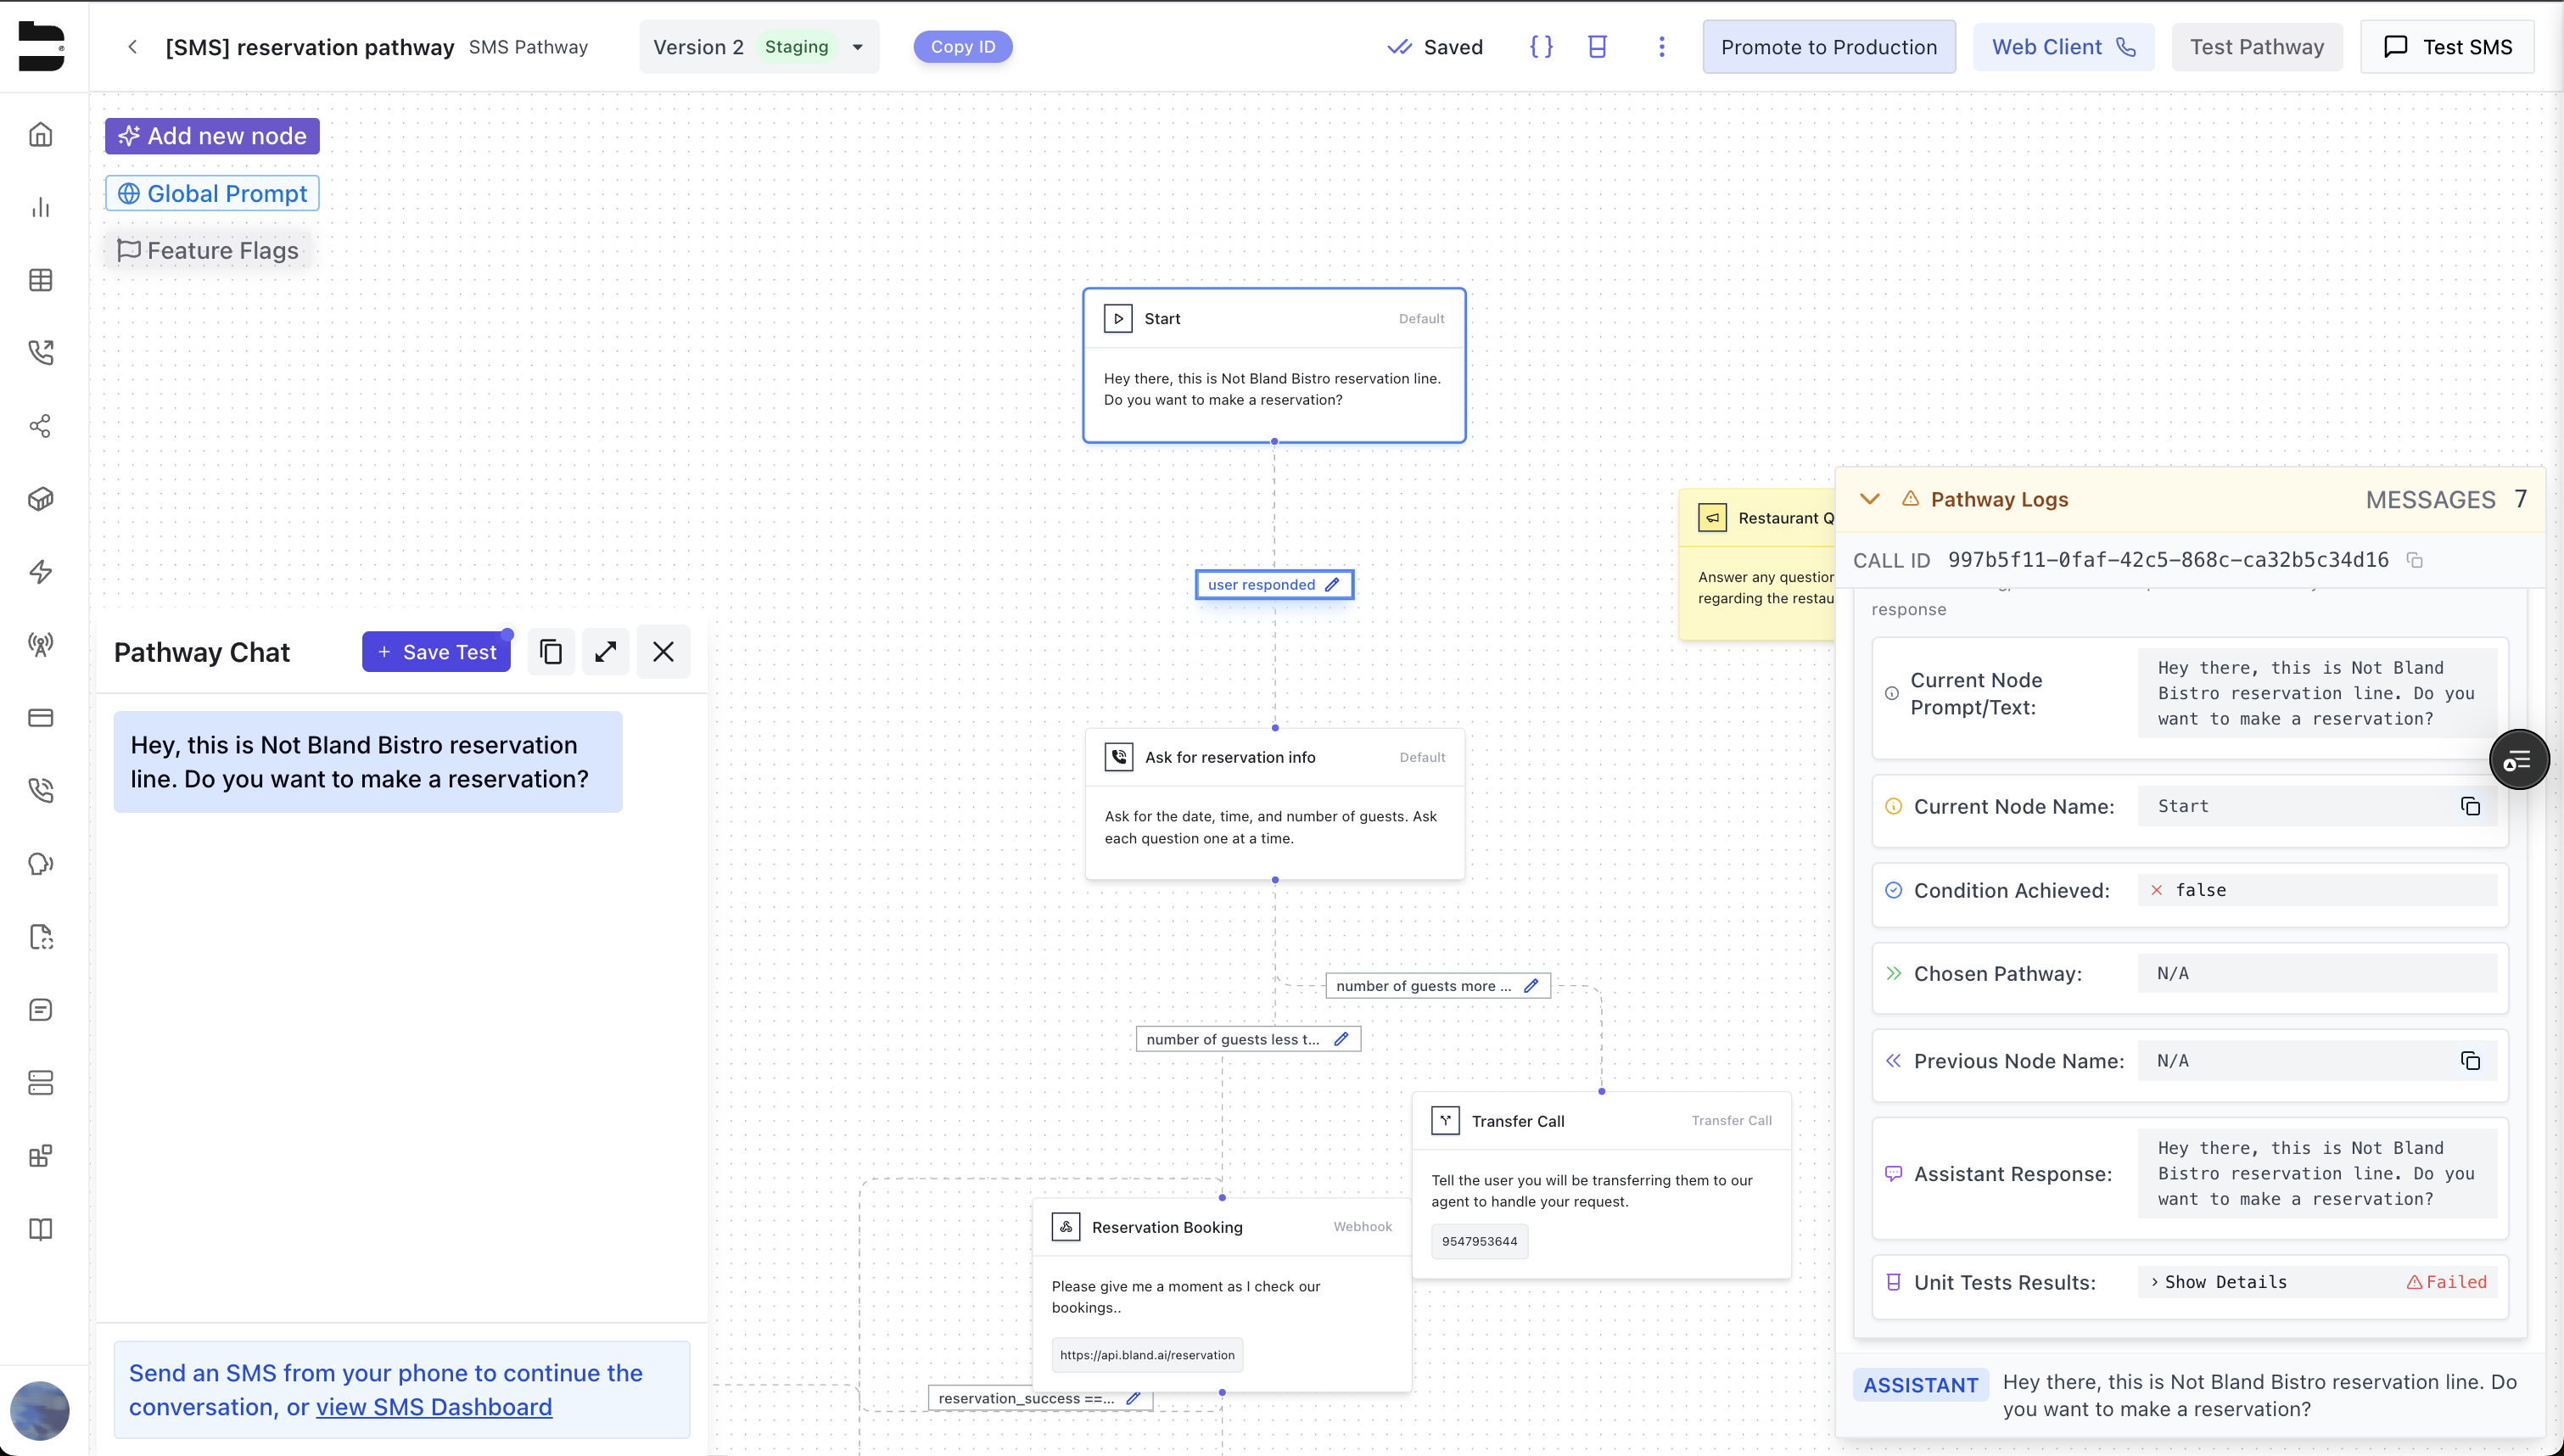Click the 9547953644 transfer number chip
The height and width of the screenshot is (1456, 2564).
(x=1480, y=1242)
